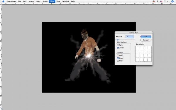Viewport: 176px width, 110px height.
Task: Open the Window menu
Action: 65,1
